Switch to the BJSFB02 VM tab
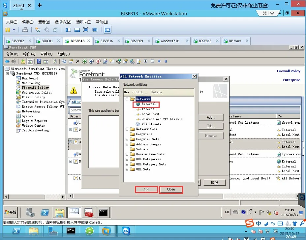 coord(19,41)
